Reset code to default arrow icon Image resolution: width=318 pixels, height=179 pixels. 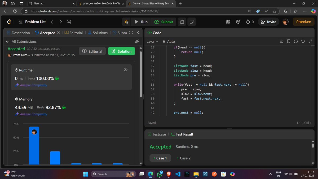coord(303,41)
